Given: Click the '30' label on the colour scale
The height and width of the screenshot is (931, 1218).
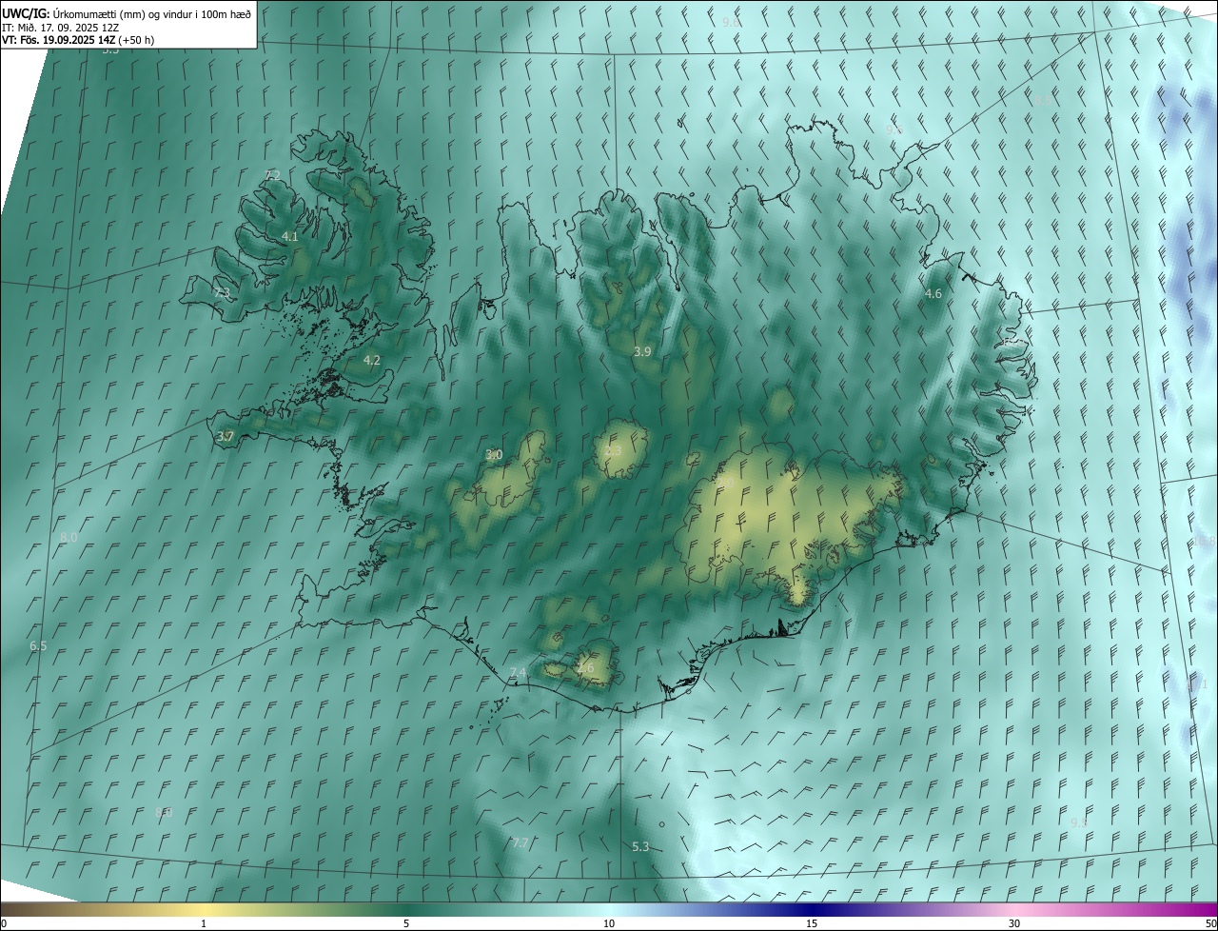Looking at the screenshot, I should (1014, 923).
